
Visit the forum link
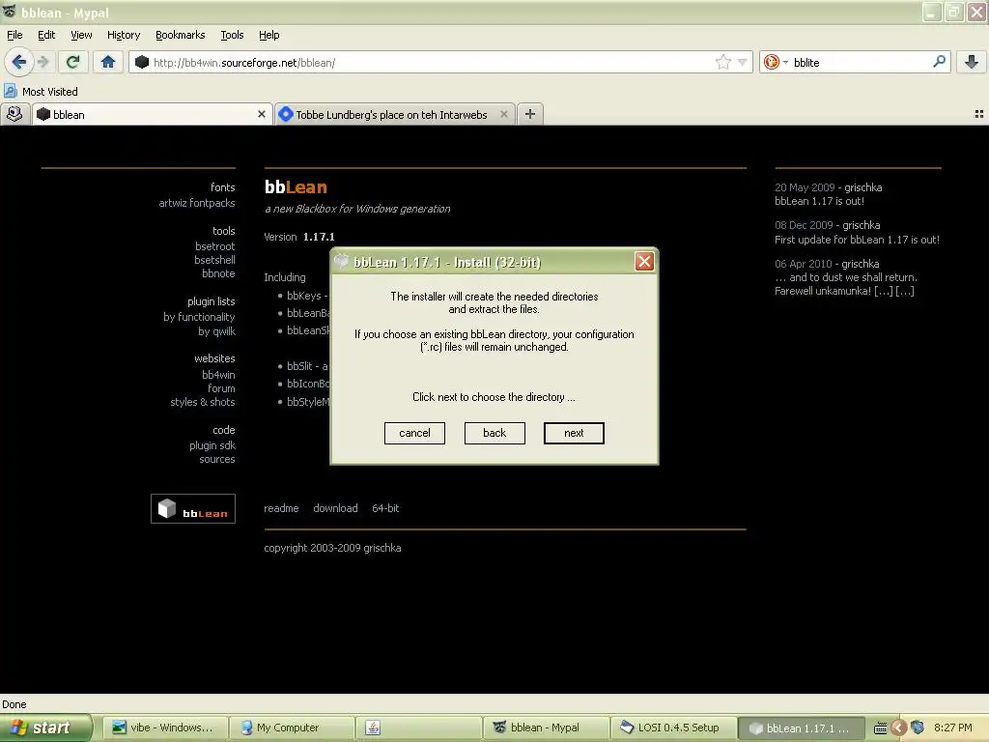click(x=221, y=388)
